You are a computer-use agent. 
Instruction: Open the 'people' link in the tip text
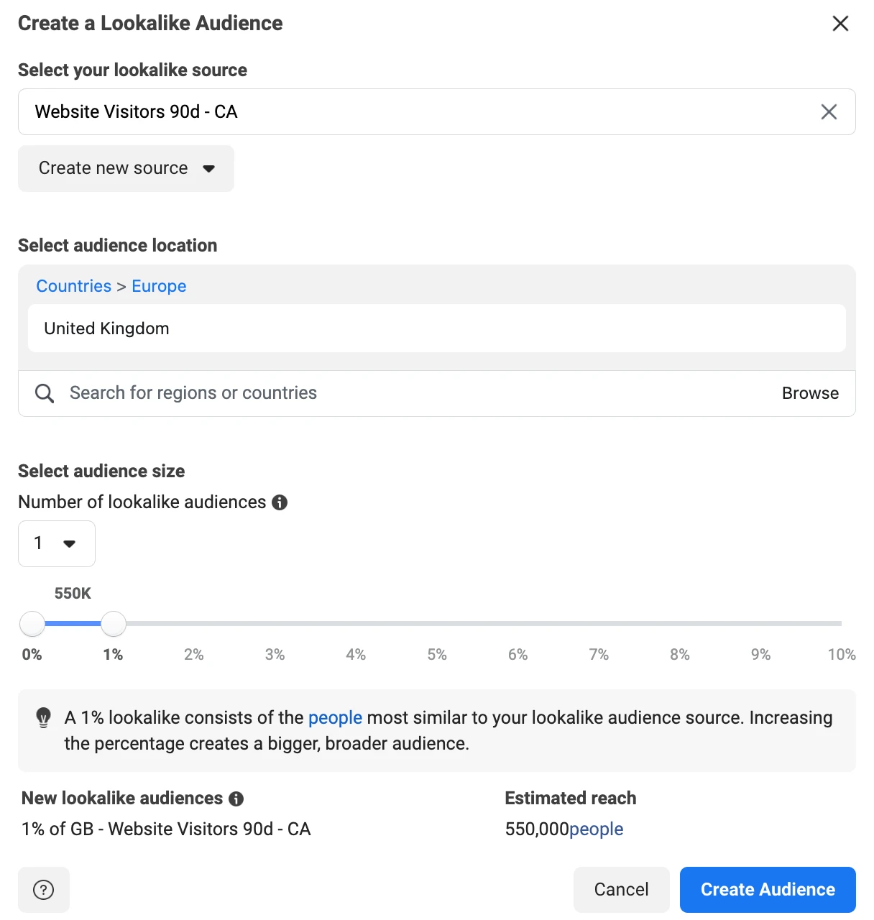(335, 717)
